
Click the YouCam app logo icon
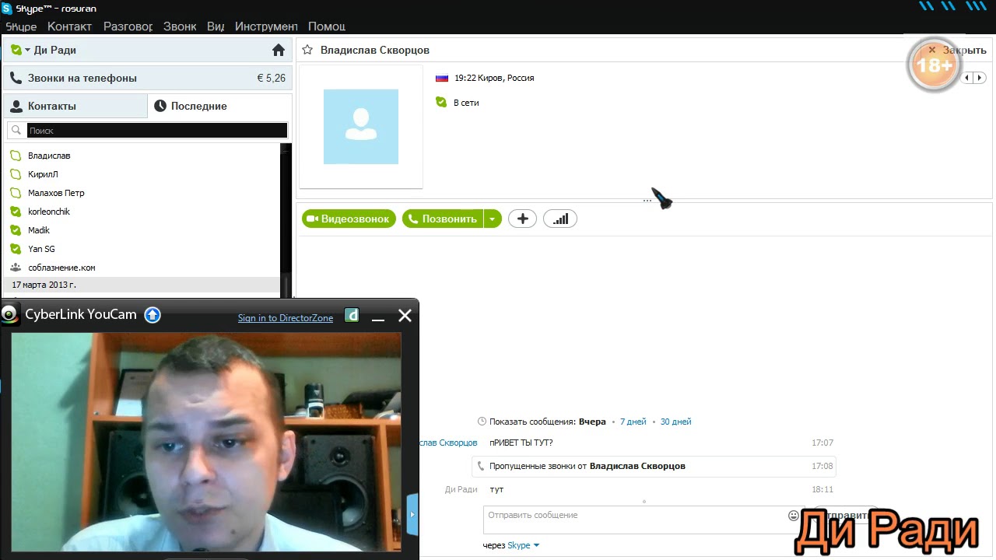9,314
